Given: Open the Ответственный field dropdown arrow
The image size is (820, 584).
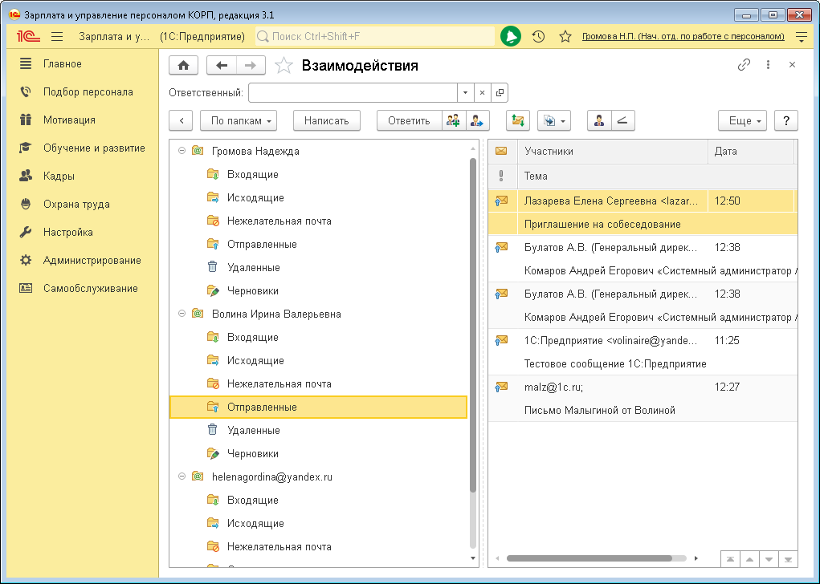Looking at the screenshot, I should point(465,92).
